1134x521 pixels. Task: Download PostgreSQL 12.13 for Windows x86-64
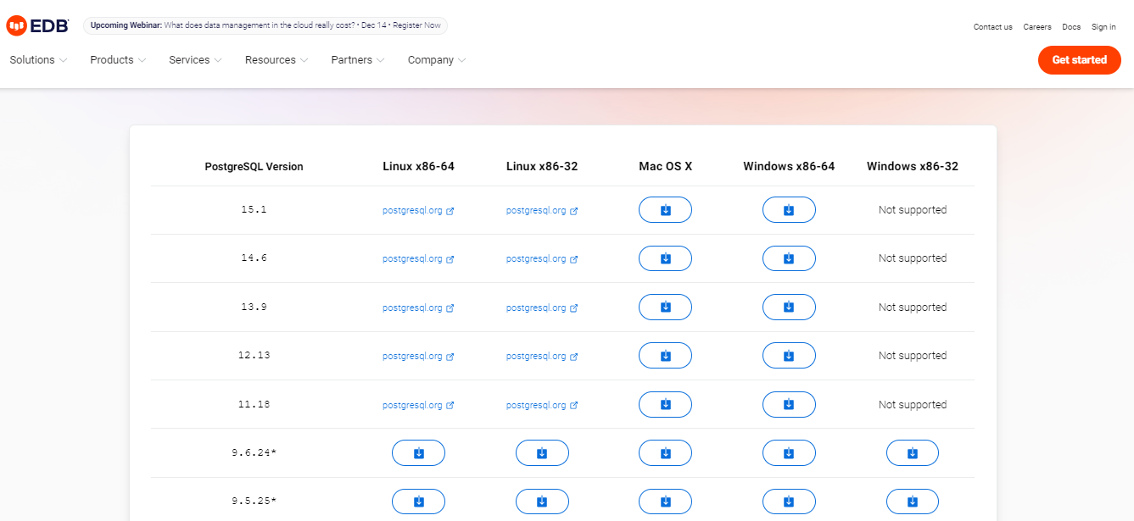[789, 356]
